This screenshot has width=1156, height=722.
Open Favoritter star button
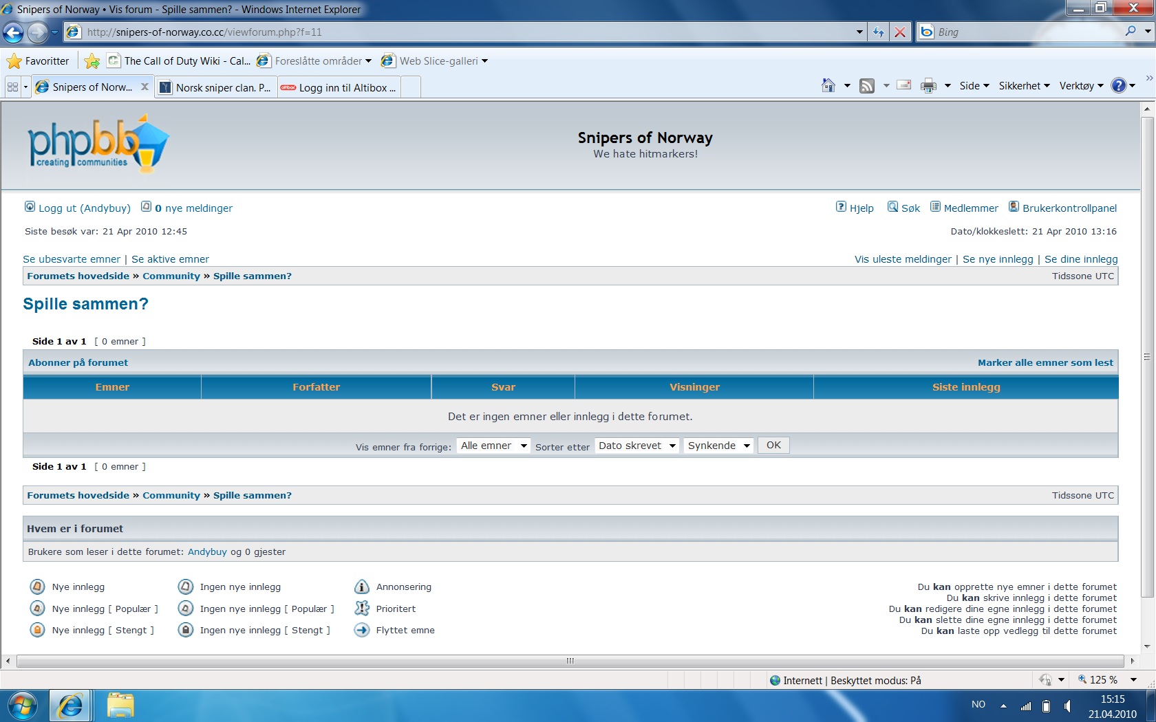coord(39,61)
